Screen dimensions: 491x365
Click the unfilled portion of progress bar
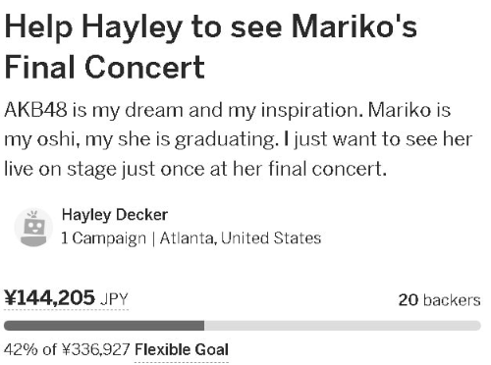point(343,326)
